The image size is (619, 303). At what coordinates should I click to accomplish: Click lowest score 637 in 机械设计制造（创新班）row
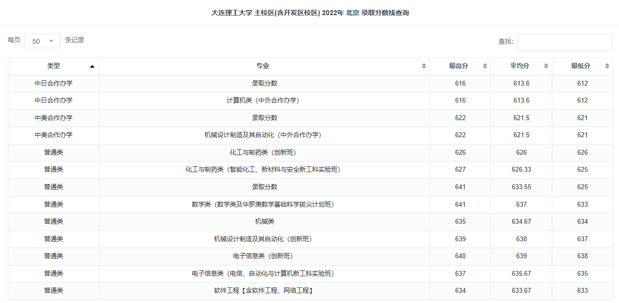tap(583, 239)
